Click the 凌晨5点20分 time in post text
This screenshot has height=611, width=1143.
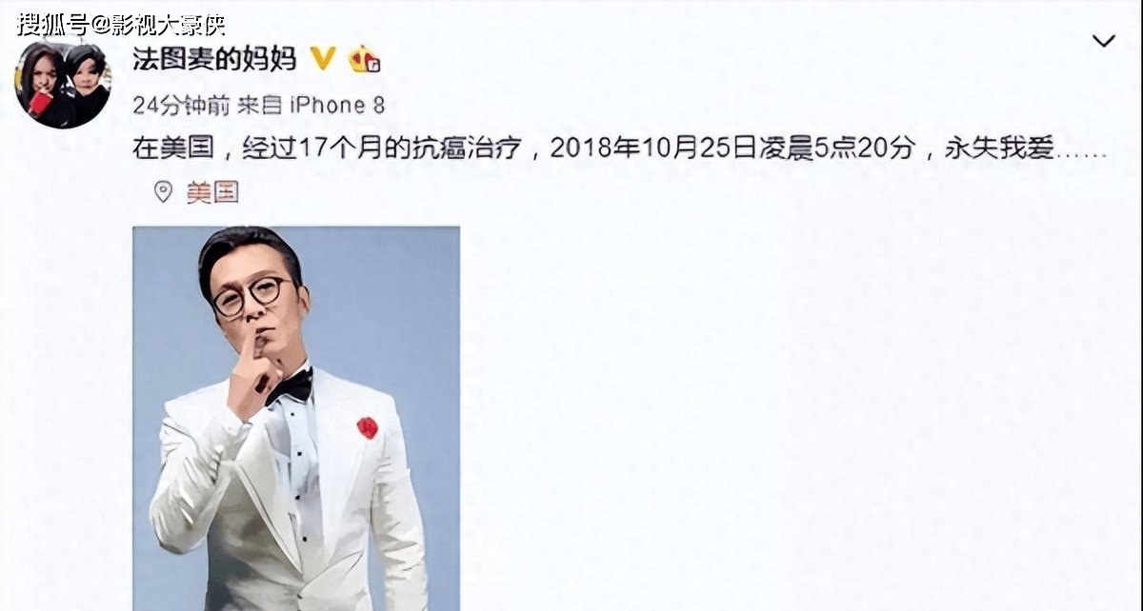836,148
